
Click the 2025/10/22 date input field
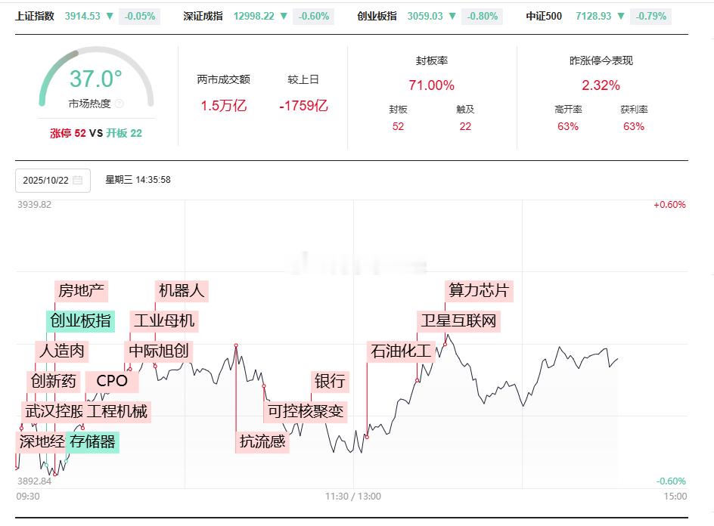coord(53,180)
